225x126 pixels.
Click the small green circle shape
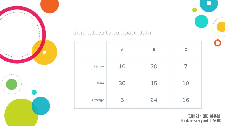[12, 84]
